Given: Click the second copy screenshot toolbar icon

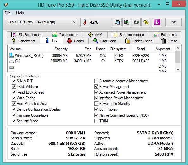Looking at the screenshot, I should [127, 22].
